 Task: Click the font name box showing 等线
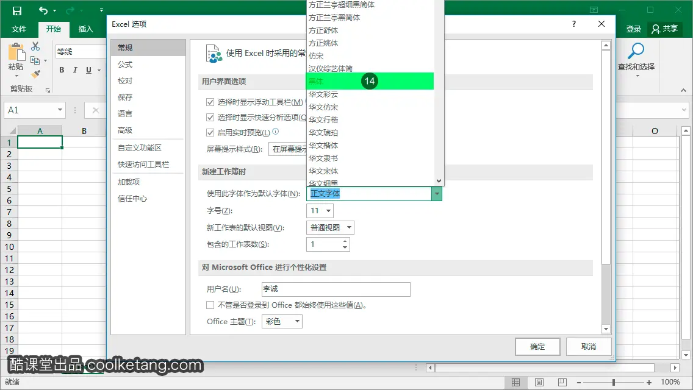81,52
